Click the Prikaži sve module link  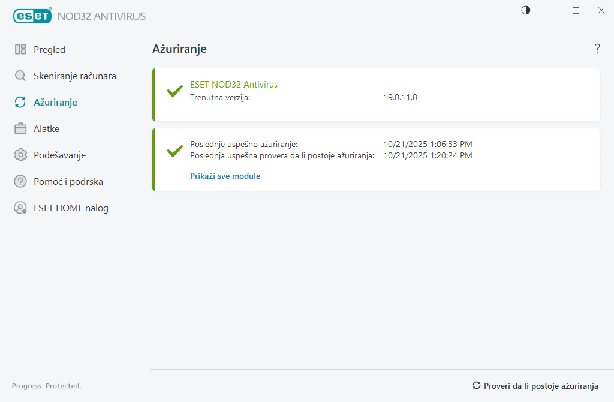click(225, 176)
